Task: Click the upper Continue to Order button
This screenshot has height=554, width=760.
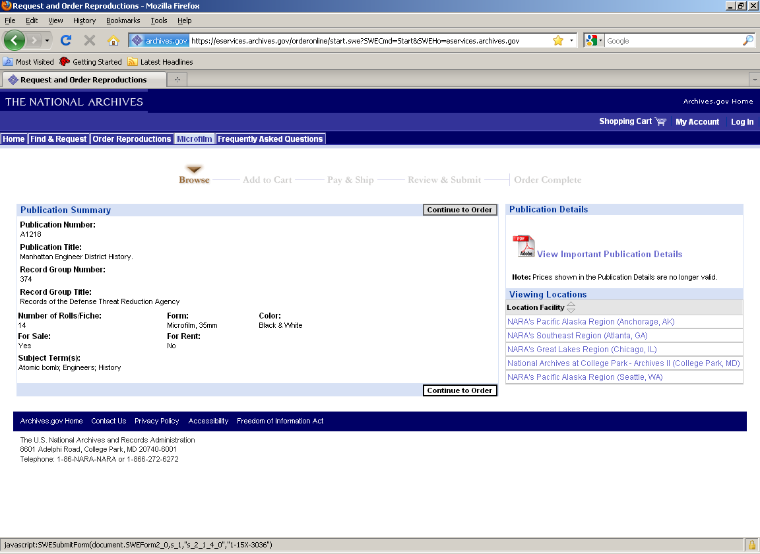Action: (459, 209)
